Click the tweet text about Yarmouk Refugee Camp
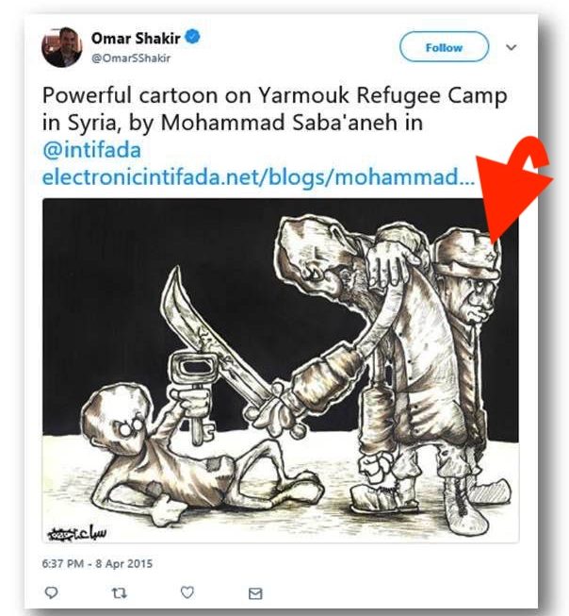This screenshot has width=569, height=616. coord(275,108)
